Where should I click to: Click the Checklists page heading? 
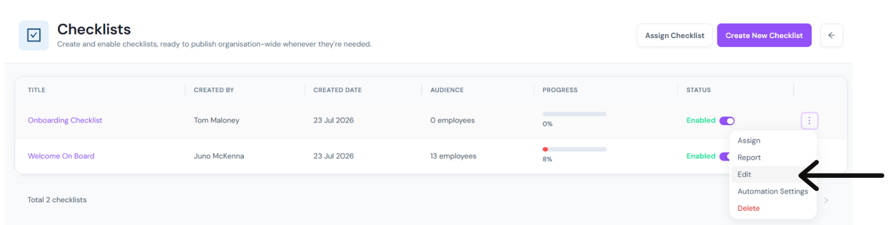click(x=94, y=29)
